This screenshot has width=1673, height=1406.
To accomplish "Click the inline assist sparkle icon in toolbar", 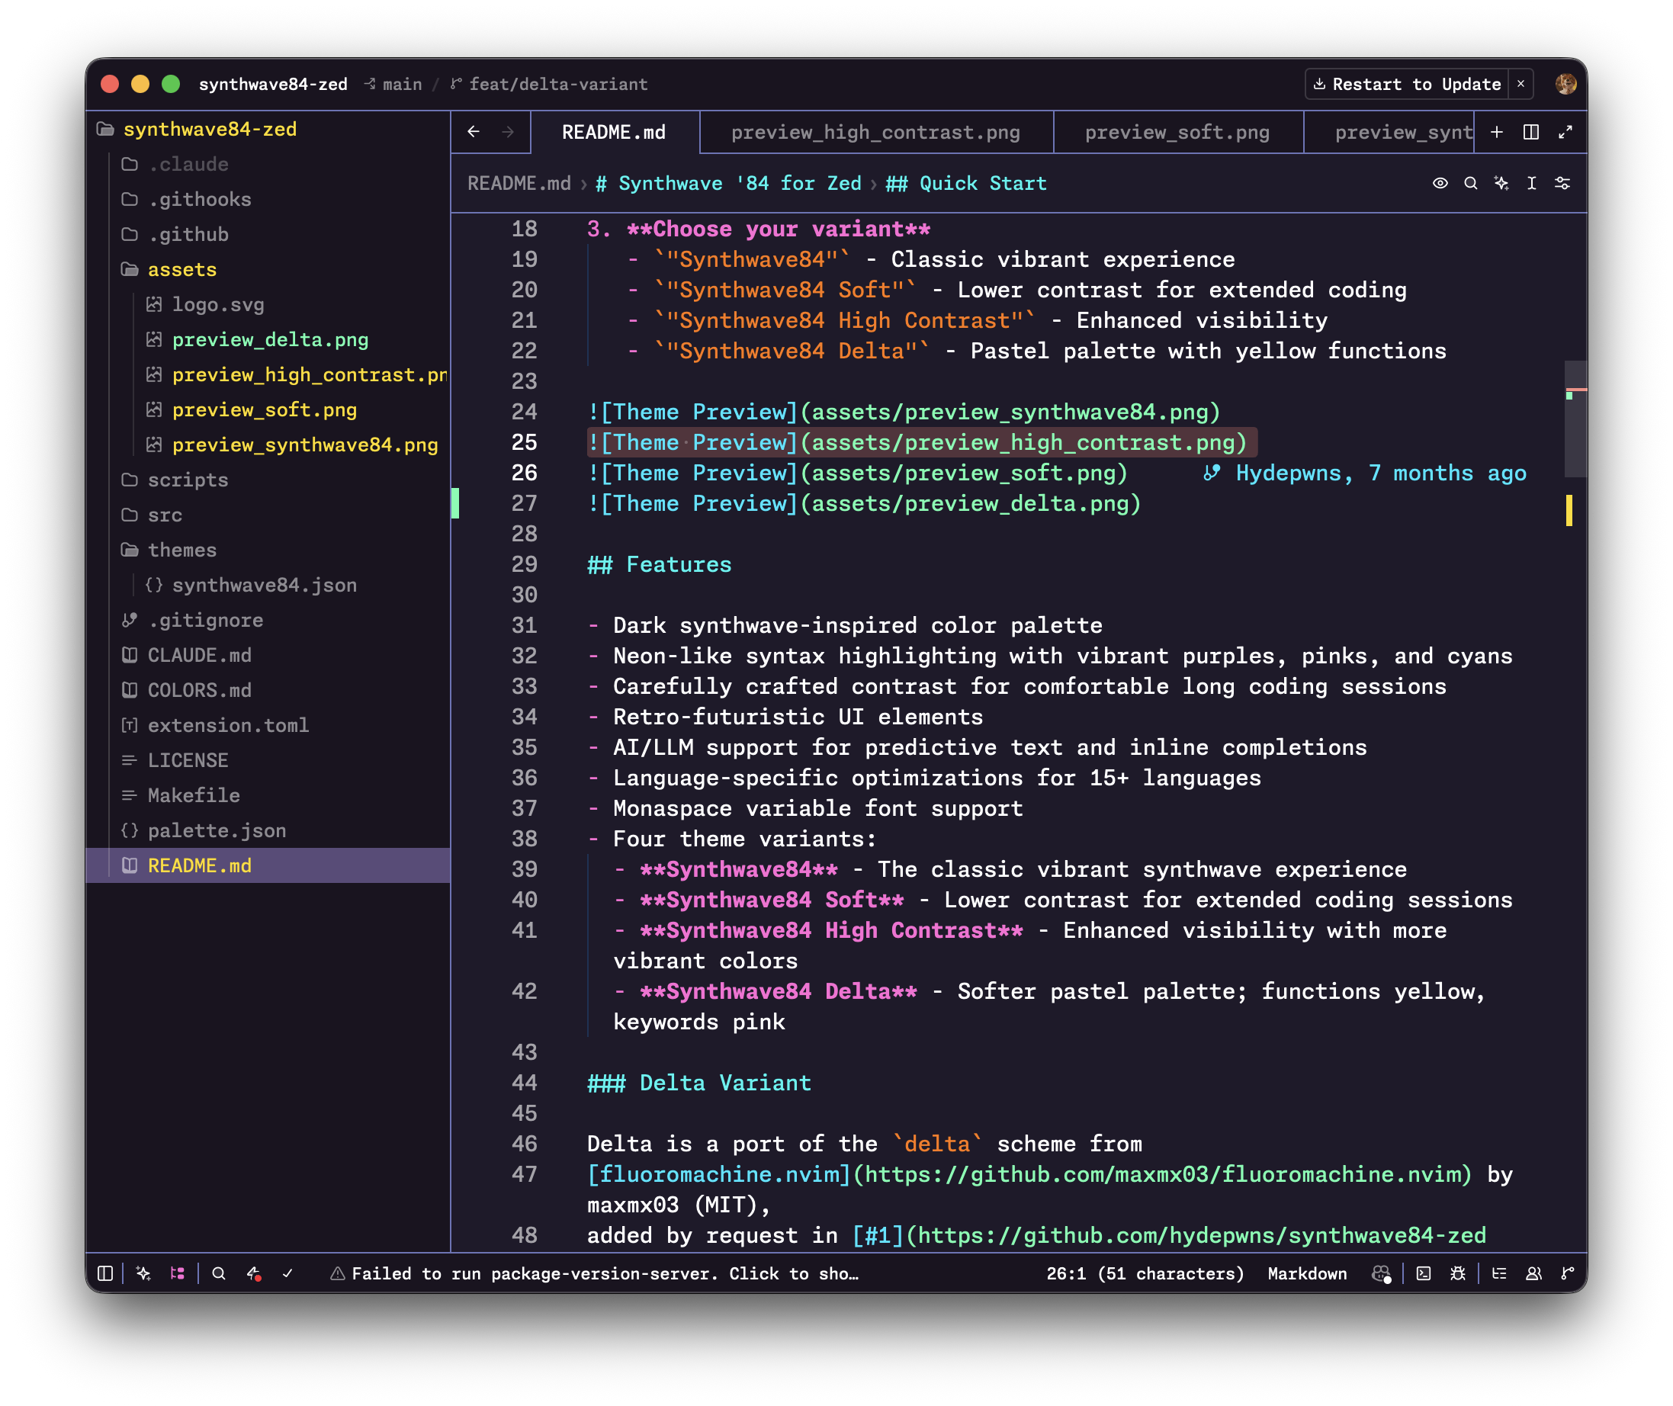I will coord(1501,183).
